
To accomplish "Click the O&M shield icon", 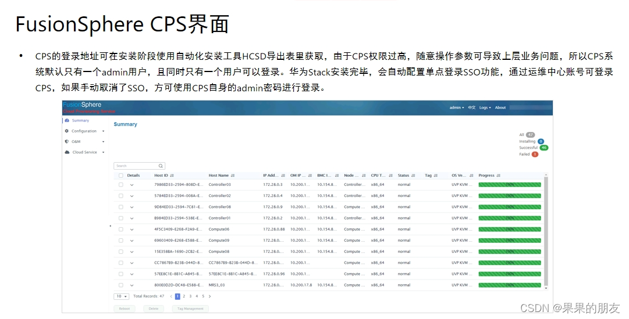I will pos(66,141).
